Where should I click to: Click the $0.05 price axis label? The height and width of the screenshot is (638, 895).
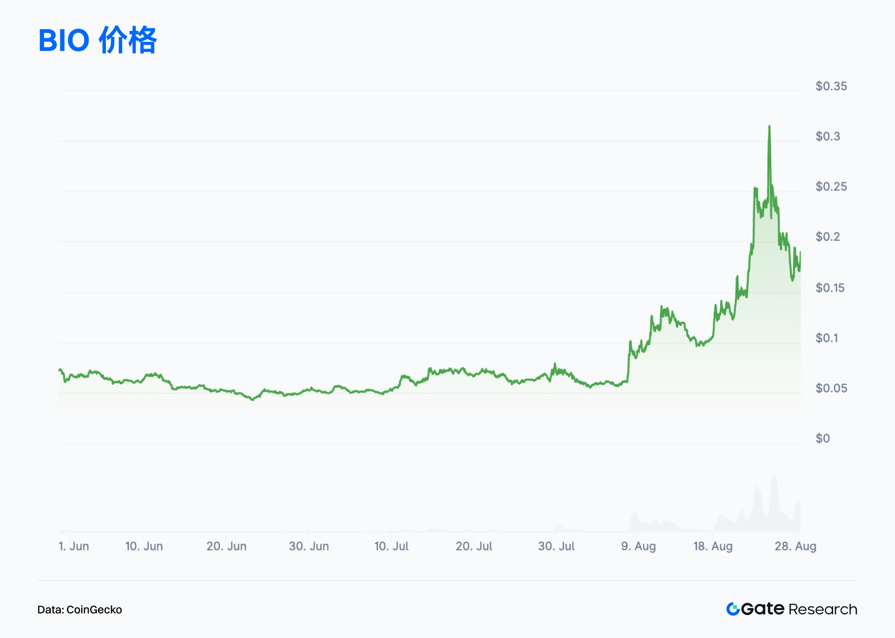(x=831, y=388)
